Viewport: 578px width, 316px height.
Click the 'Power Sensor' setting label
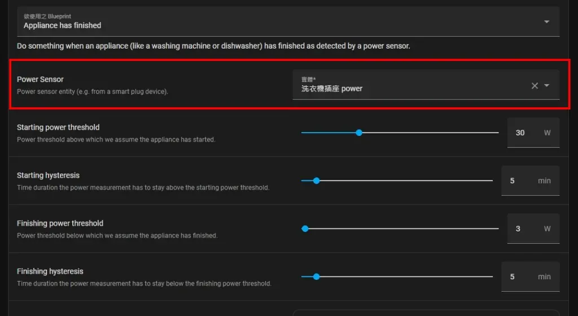(40, 80)
